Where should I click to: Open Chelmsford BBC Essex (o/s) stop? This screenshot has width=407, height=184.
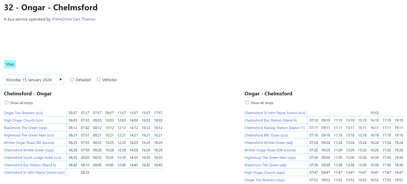pyautogui.click(x=266, y=135)
